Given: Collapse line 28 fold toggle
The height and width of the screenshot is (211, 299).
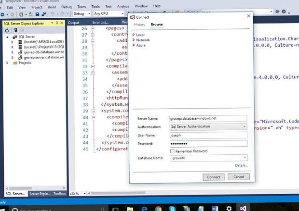Looking at the screenshot, I should (93, 41).
